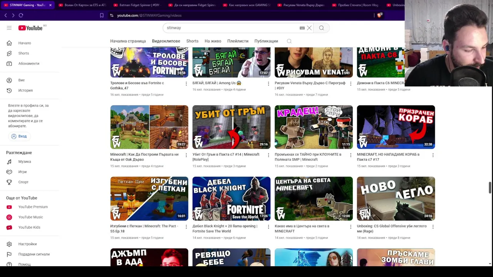
Task: Open the Настройки settings gear
Action: pyautogui.click(x=9, y=244)
